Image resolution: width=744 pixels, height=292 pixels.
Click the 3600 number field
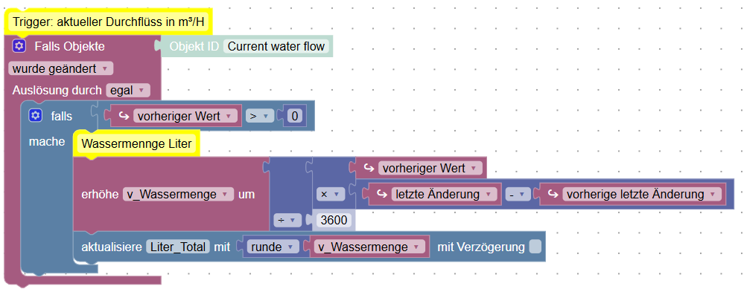(x=334, y=220)
